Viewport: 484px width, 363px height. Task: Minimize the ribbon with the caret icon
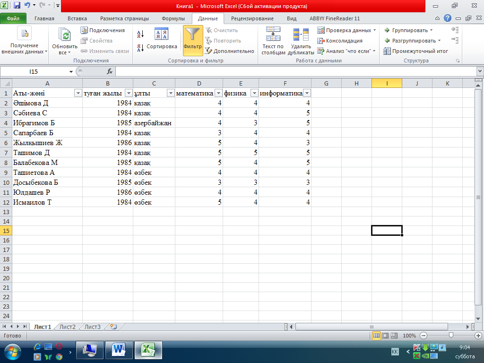437,18
